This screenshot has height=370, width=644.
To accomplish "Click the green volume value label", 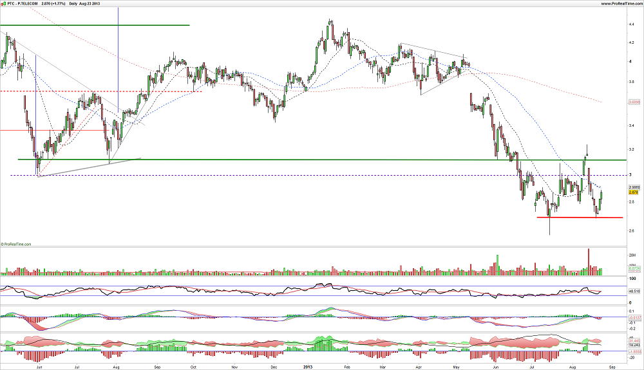I will pyautogui.click(x=634, y=269).
